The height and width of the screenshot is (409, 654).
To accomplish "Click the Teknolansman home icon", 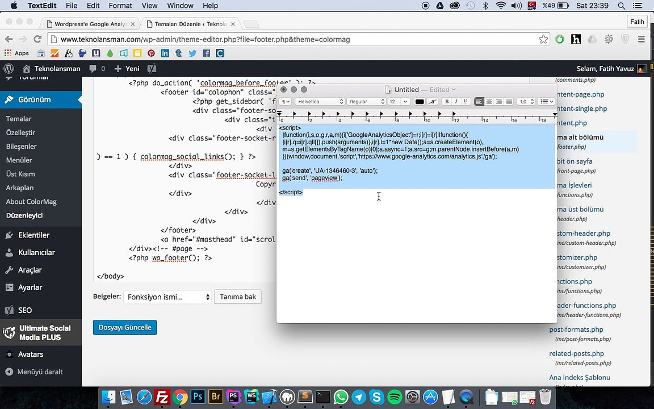I will [26, 68].
